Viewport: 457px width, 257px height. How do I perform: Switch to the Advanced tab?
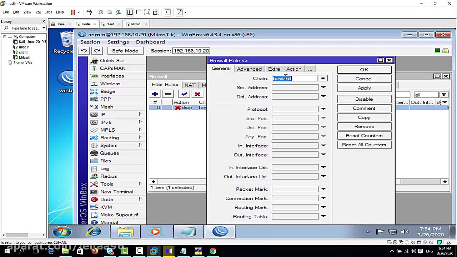249,69
